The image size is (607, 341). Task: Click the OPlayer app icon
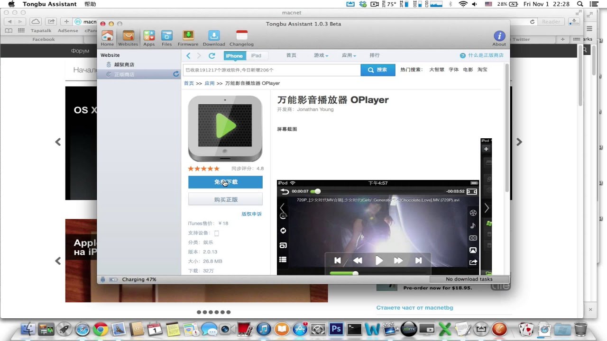pyautogui.click(x=225, y=128)
